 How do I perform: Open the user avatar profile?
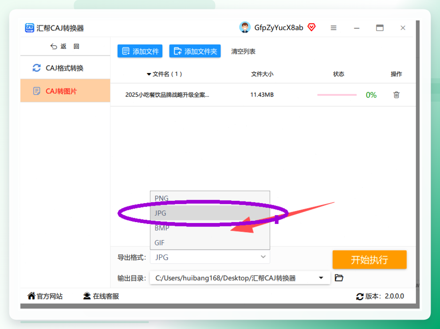[x=245, y=27]
